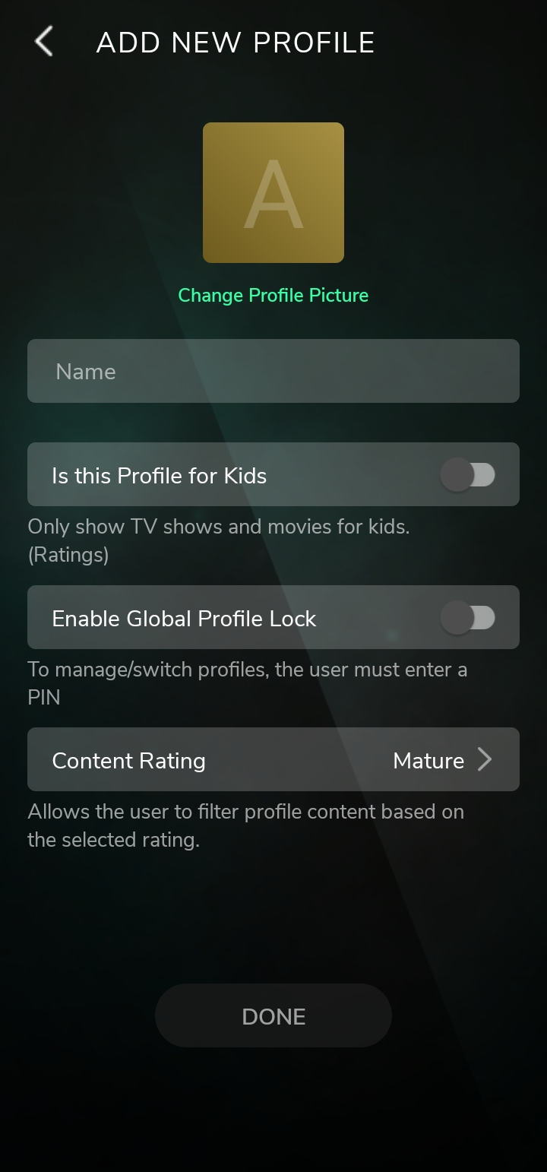The height and width of the screenshot is (1172, 547).
Task: Tap the "Is this Profile for Kids" label
Action: (160, 476)
